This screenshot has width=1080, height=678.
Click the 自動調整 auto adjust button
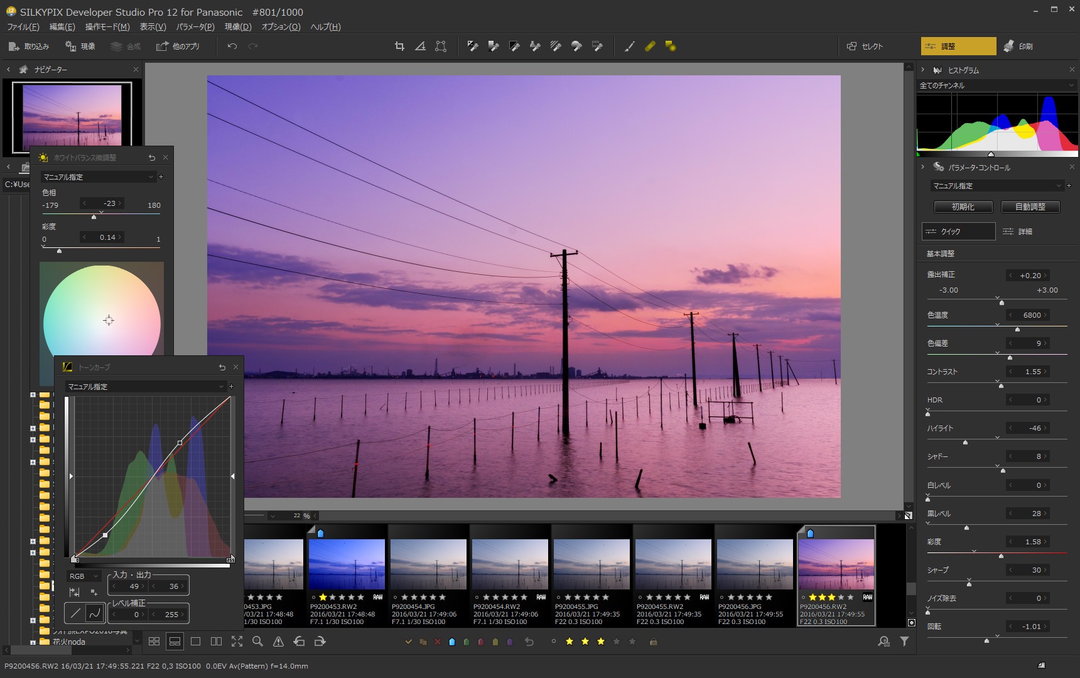tap(1030, 207)
